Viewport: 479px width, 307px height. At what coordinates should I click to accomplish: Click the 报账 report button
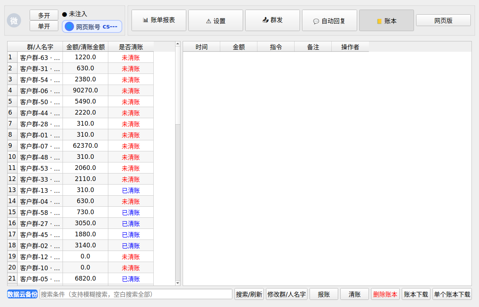coord(324,294)
